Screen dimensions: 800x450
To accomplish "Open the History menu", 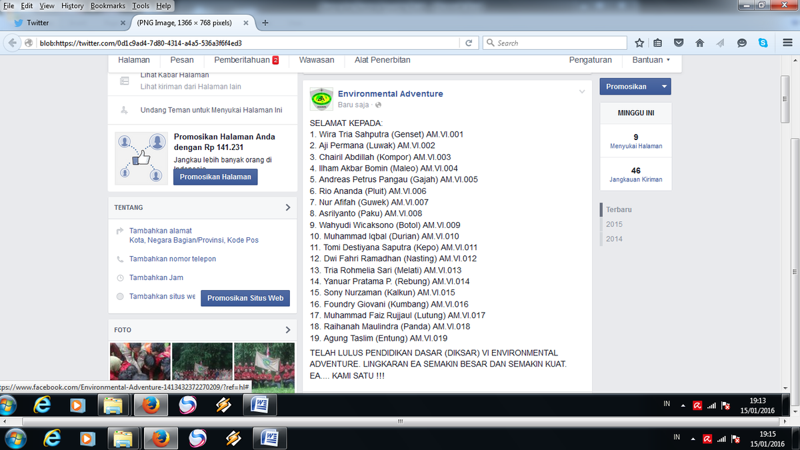I will [x=73, y=5].
